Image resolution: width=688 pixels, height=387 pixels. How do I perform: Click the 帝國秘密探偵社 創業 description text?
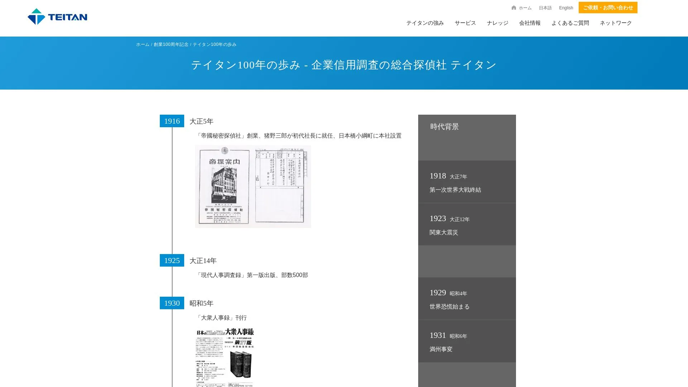(298, 136)
